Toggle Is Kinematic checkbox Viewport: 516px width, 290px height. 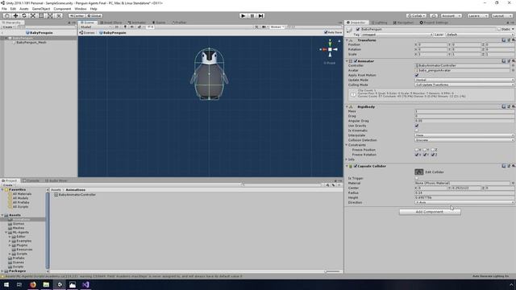(417, 130)
